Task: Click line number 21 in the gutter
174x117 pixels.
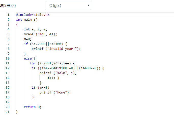Action: click(7, 112)
